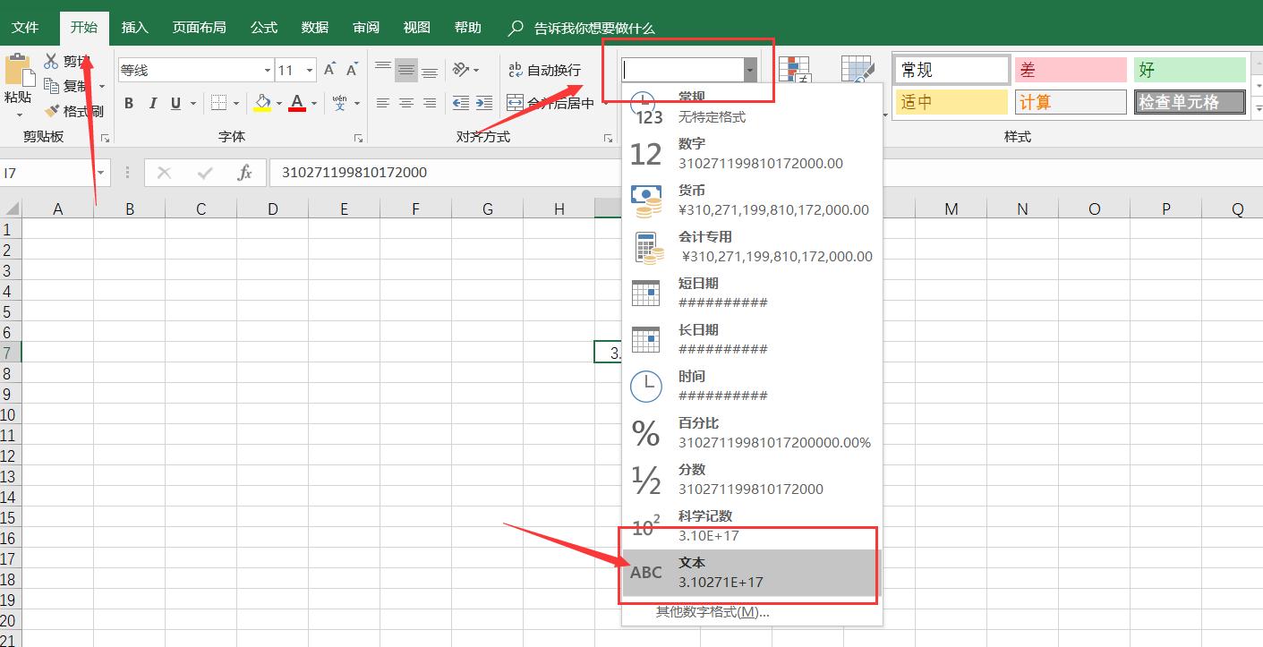This screenshot has width=1263, height=647.
Task: Click 合并后居中 merge and center
Action: (x=548, y=102)
